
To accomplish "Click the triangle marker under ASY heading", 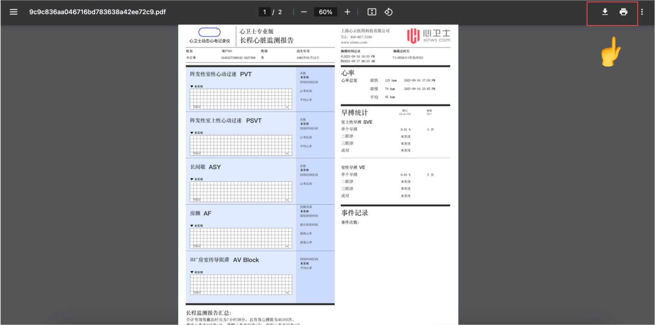I will 192,179.
